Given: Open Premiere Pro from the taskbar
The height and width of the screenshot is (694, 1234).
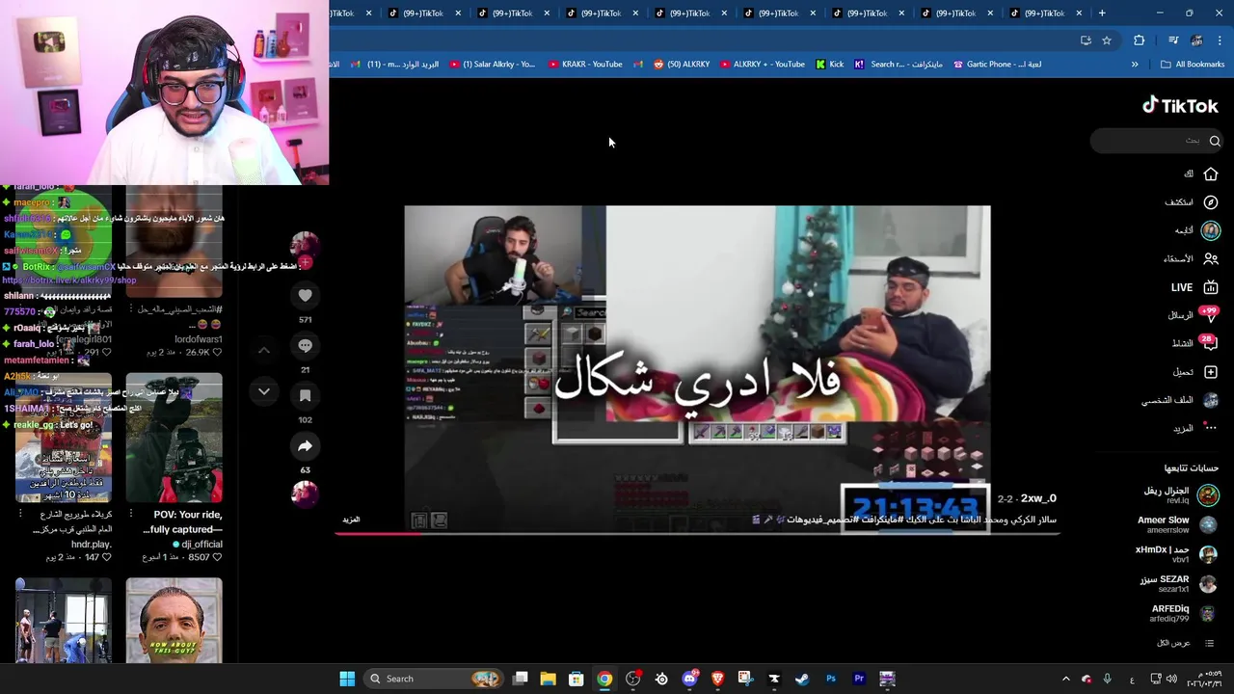Looking at the screenshot, I should (x=859, y=679).
